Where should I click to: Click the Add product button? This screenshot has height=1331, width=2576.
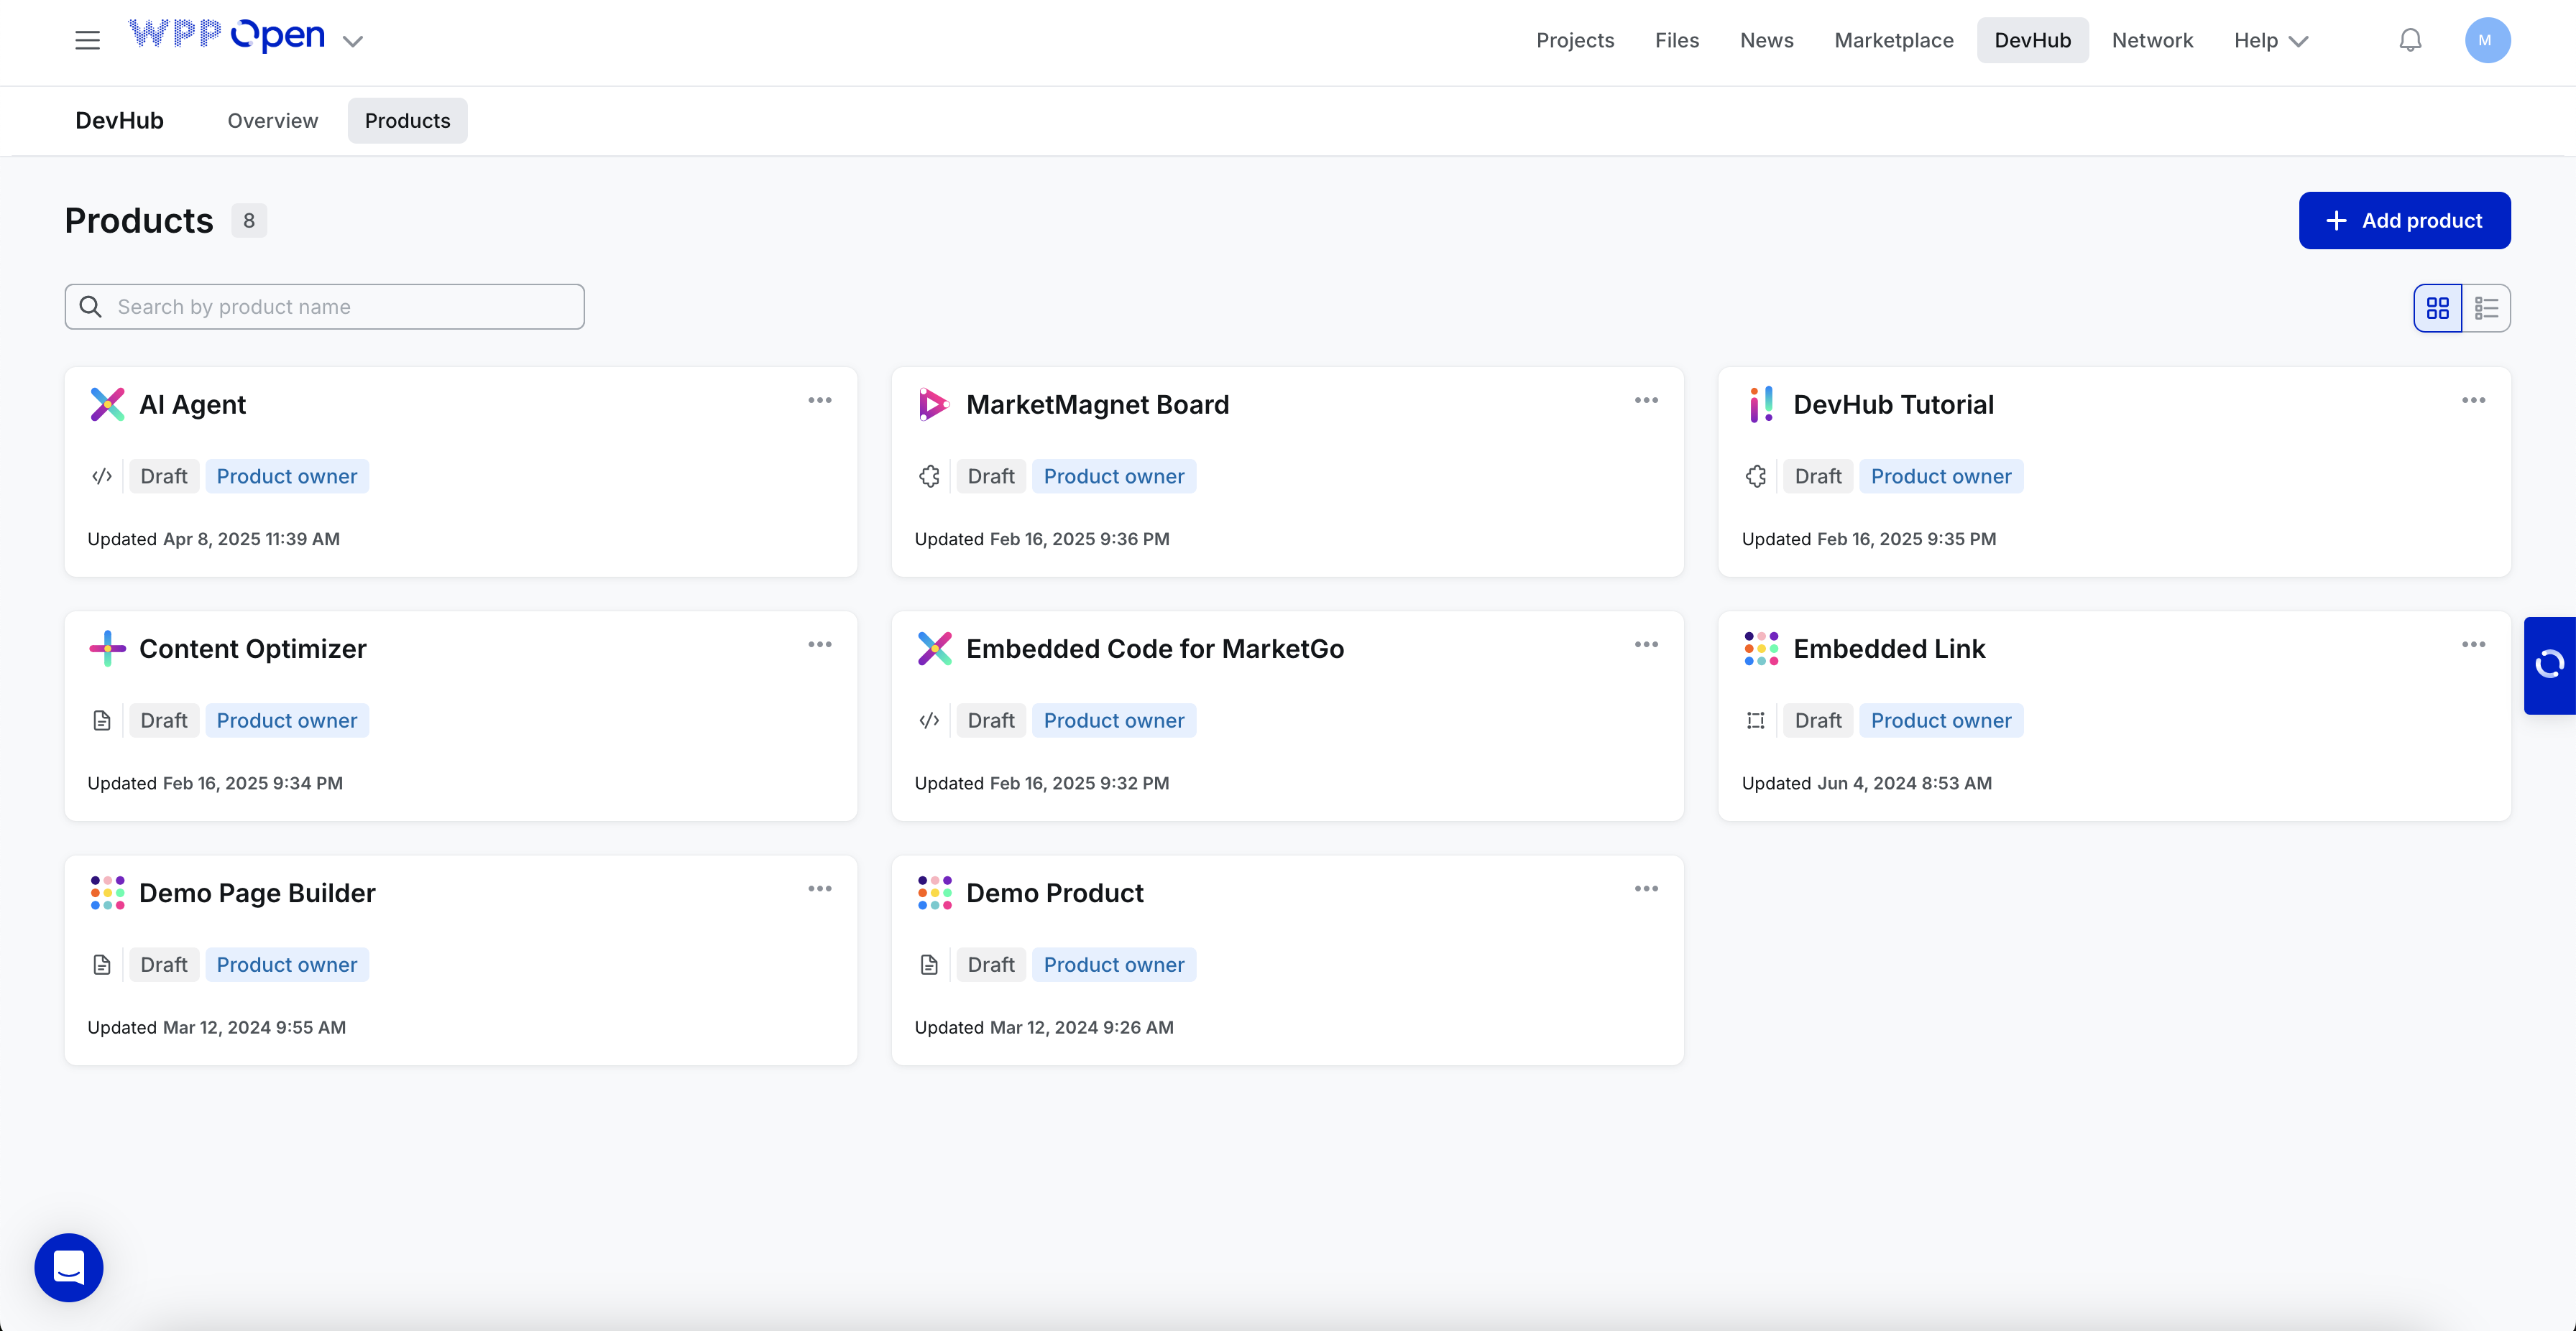(2403, 221)
